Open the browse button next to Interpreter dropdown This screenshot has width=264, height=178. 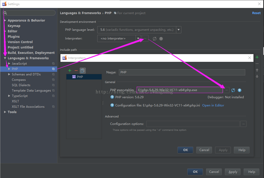pyautogui.click(x=145, y=38)
